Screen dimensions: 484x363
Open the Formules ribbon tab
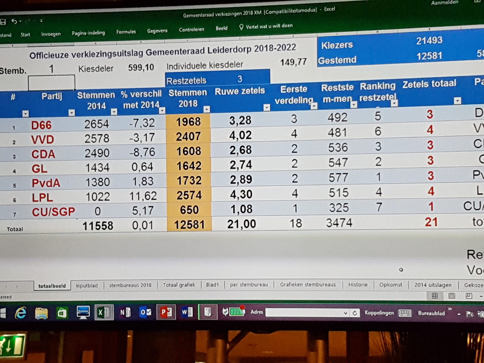pos(126,32)
